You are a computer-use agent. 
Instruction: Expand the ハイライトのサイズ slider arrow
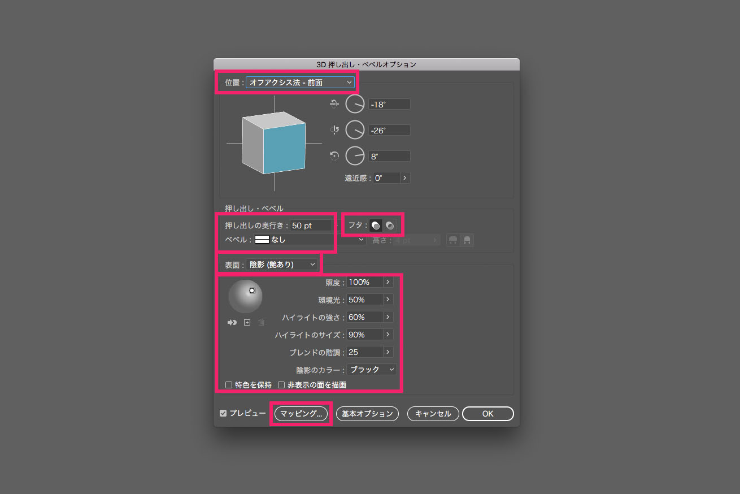(388, 335)
